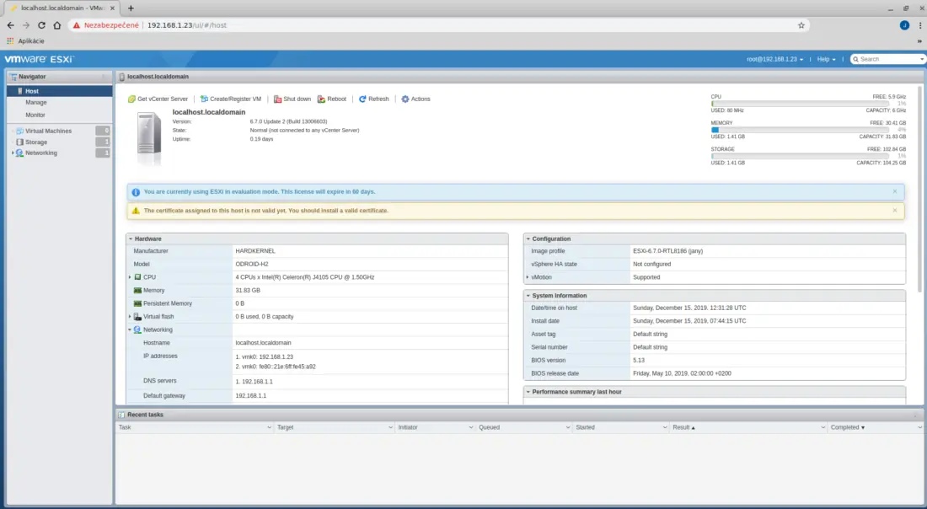Image resolution: width=927 pixels, height=509 pixels.
Task: Open the browser three-dot menu
Action: click(x=920, y=25)
